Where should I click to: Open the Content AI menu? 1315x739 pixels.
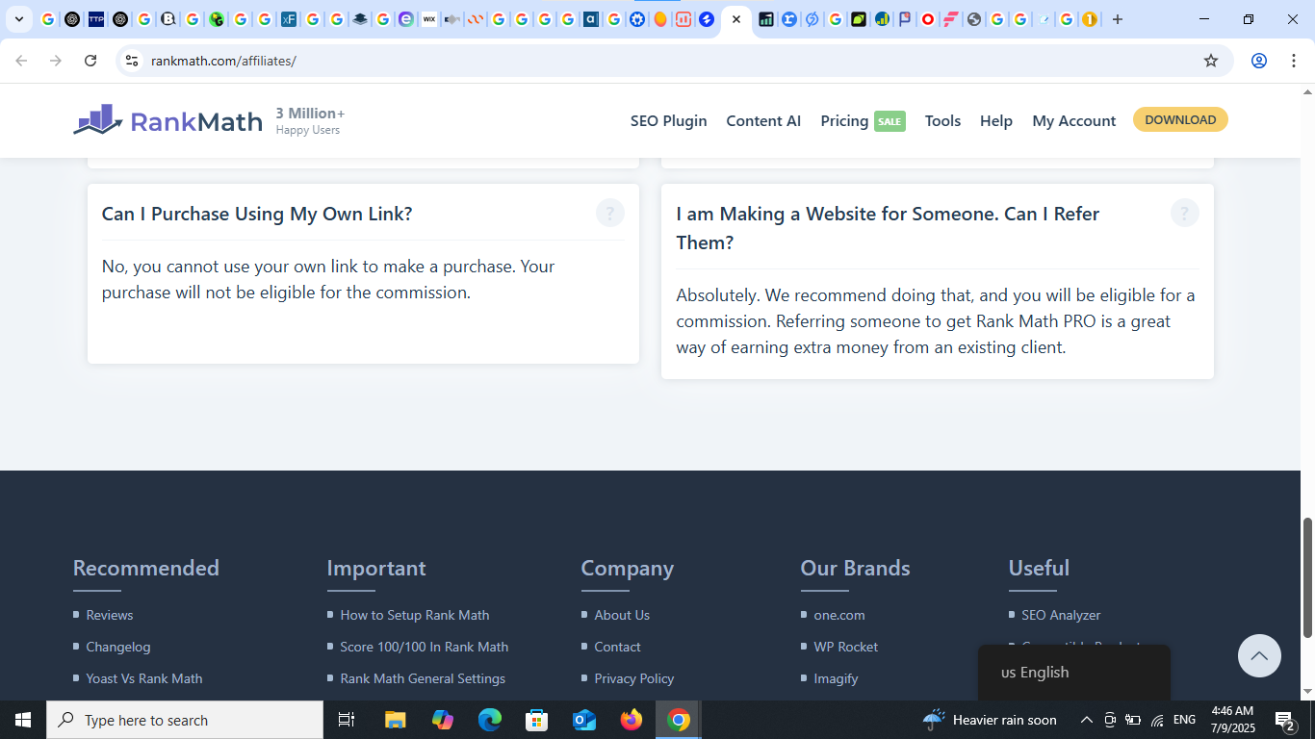[763, 121]
